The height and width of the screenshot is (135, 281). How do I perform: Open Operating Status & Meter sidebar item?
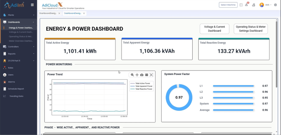click(20, 36)
